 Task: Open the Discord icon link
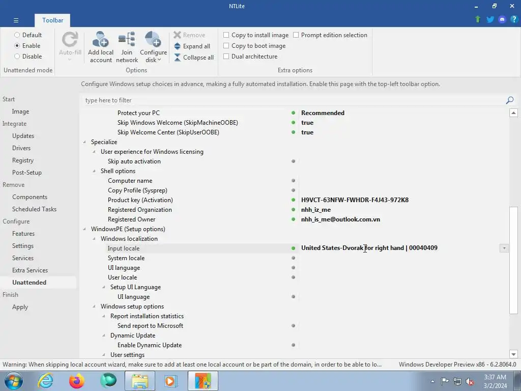502,19
